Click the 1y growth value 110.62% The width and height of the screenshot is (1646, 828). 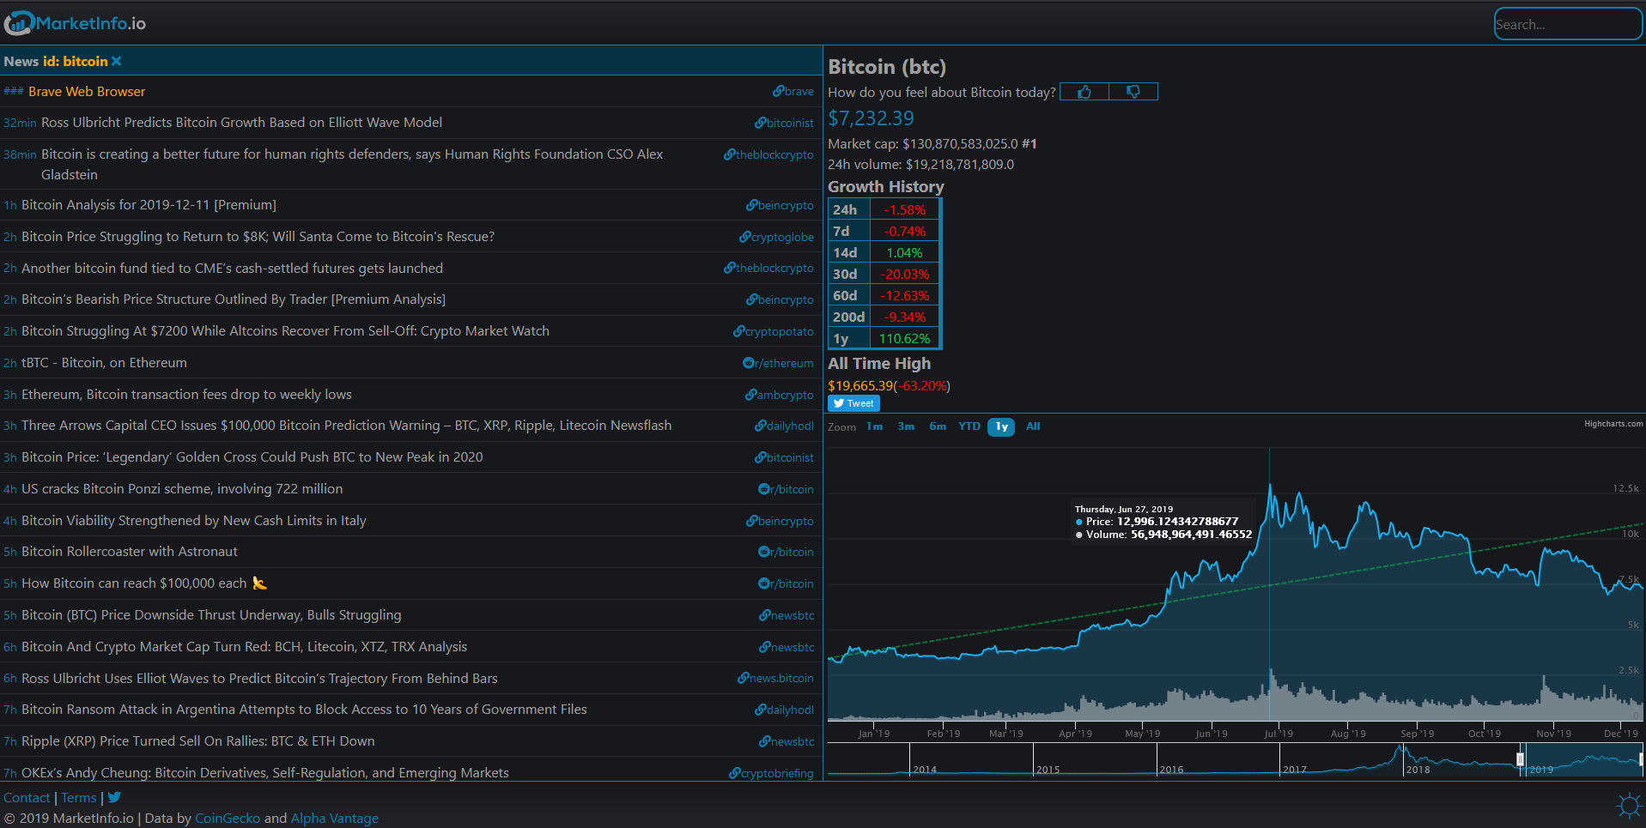(905, 339)
